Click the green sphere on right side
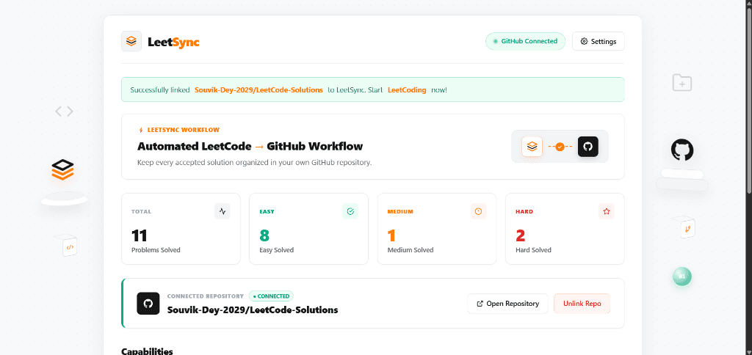 pyautogui.click(x=682, y=277)
